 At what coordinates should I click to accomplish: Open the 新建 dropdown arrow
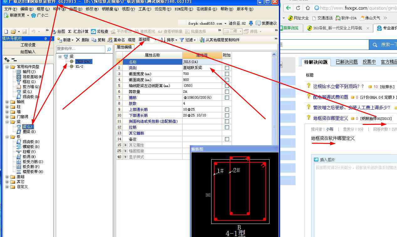click(x=72, y=40)
